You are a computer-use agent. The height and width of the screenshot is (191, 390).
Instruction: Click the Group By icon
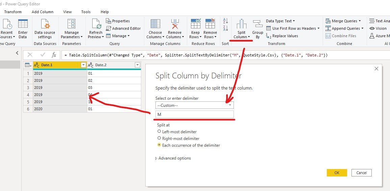point(258,24)
